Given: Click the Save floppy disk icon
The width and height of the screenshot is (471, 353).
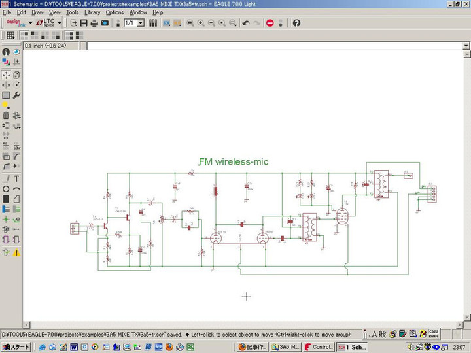Looking at the screenshot, I should 84,23.
